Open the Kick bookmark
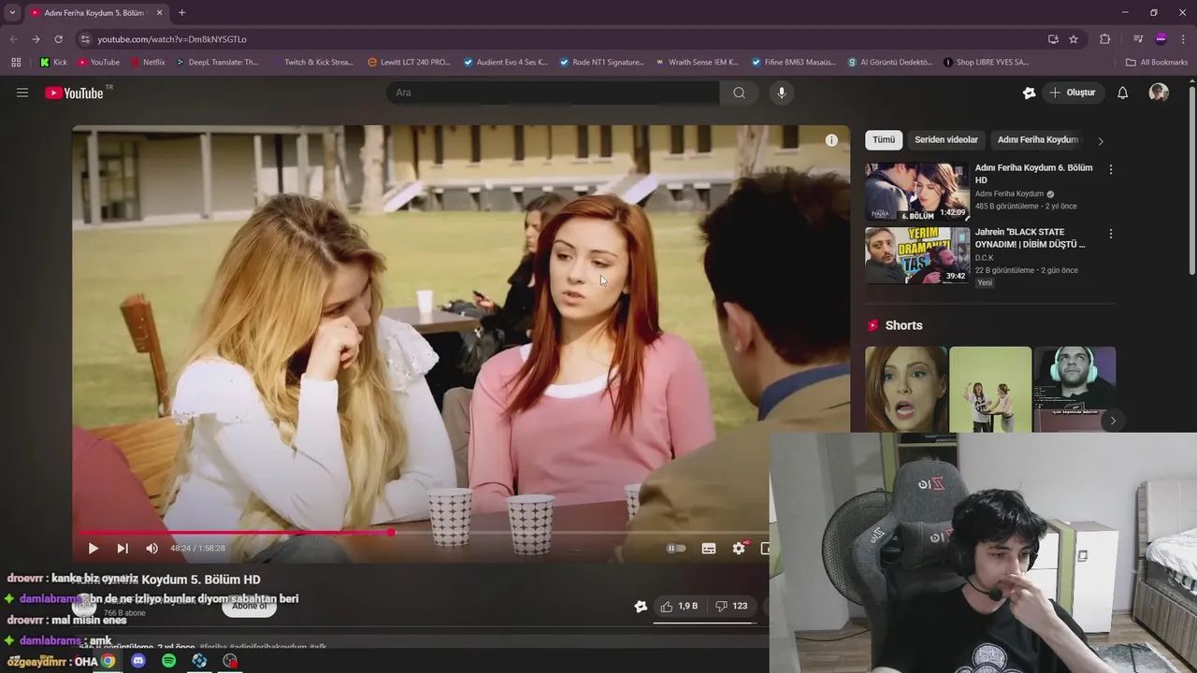1197x673 pixels. (53, 63)
